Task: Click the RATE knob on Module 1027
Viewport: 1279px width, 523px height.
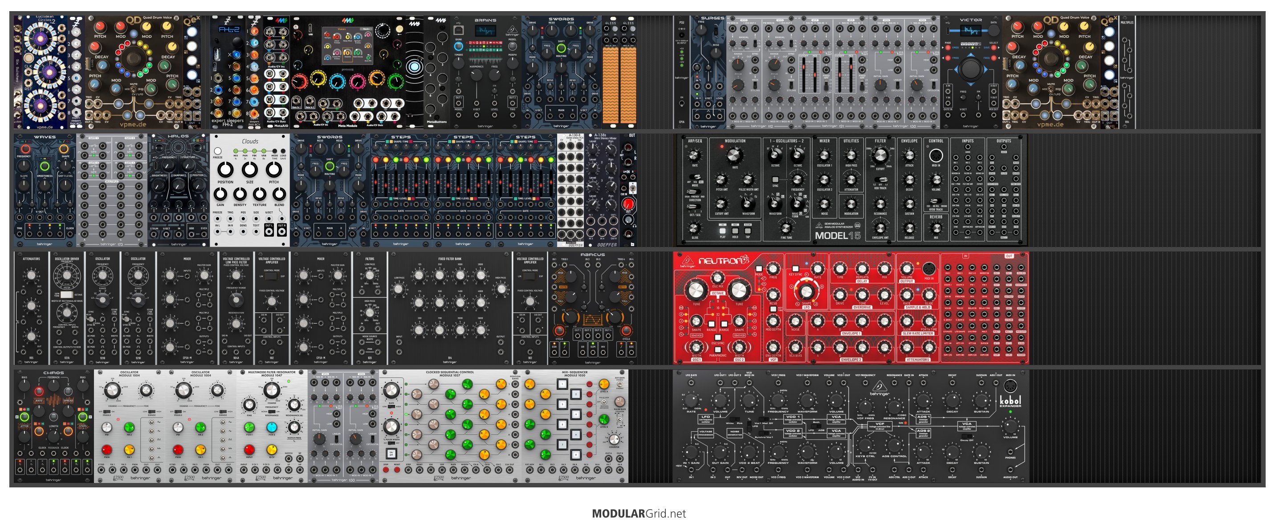Action: pyautogui.click(x=391, y=390)
